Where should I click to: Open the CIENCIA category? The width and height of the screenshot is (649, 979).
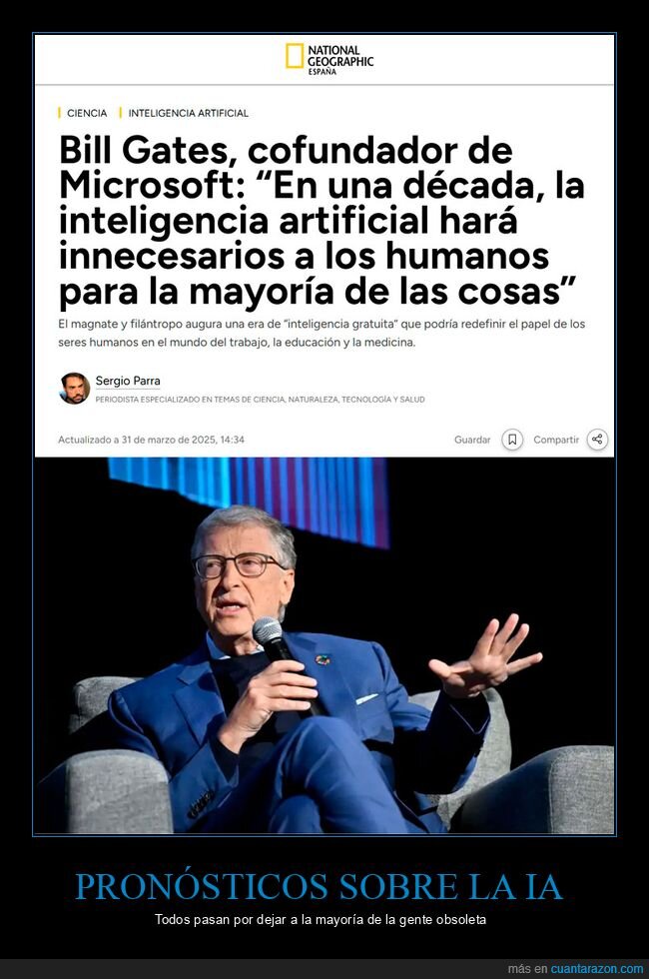click(87, 113)
